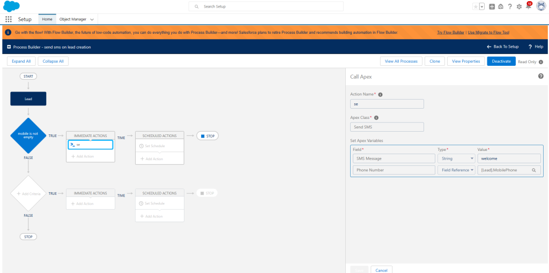Open View Properties
549x273 pixels.
click(x=466, y=61)
